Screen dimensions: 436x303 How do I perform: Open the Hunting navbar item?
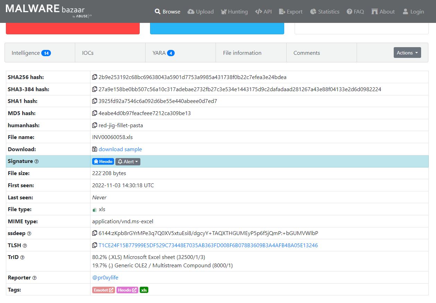(234, 12)
